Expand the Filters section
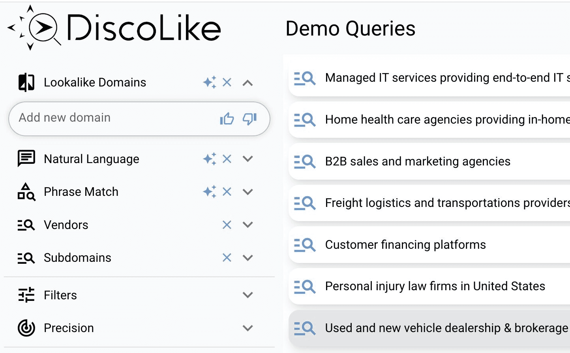 pos(247,295)
